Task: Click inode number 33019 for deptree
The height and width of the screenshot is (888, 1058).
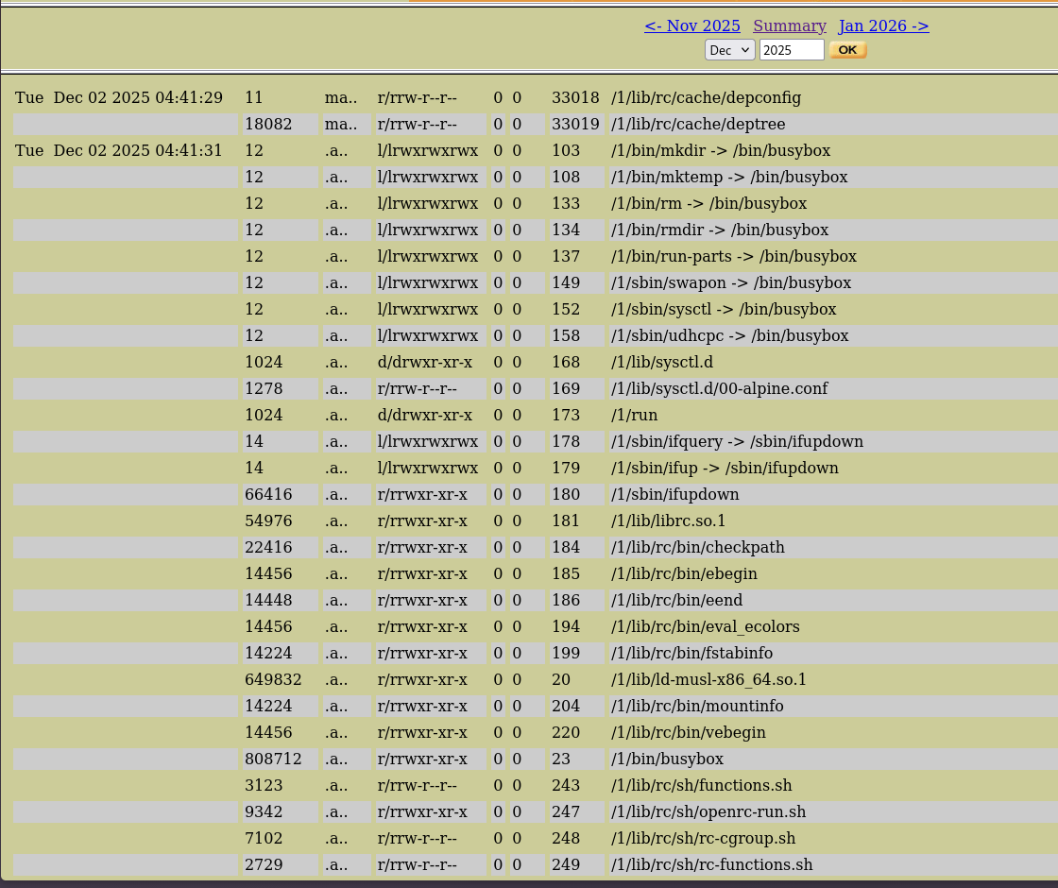Action: [x=575, y=124]
